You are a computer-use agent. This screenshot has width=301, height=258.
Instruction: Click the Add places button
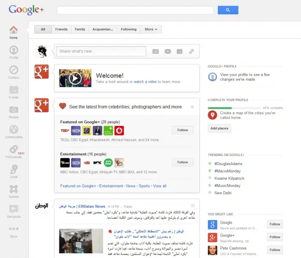[220, 129]
